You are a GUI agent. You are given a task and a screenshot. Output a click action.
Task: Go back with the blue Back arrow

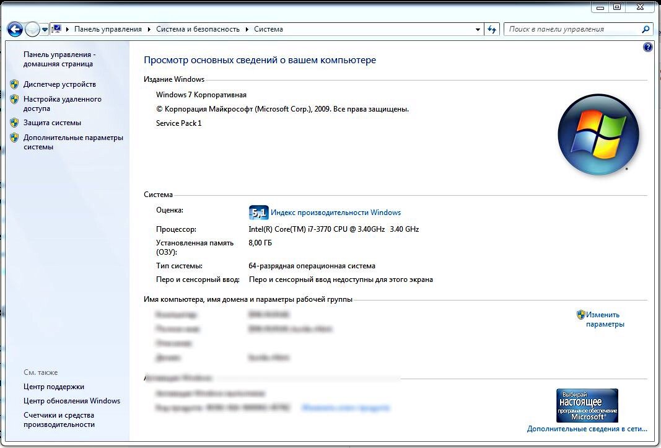coord(15,29)
